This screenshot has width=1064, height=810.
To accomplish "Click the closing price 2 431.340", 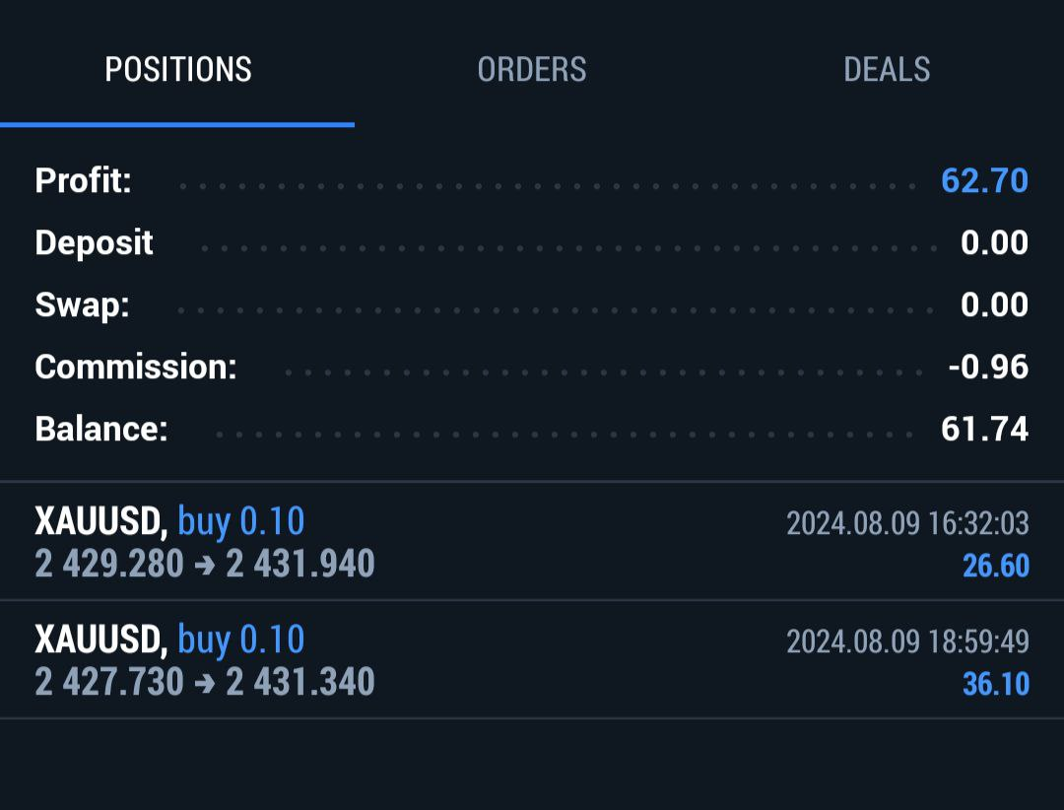I will (x=300, y=682).
